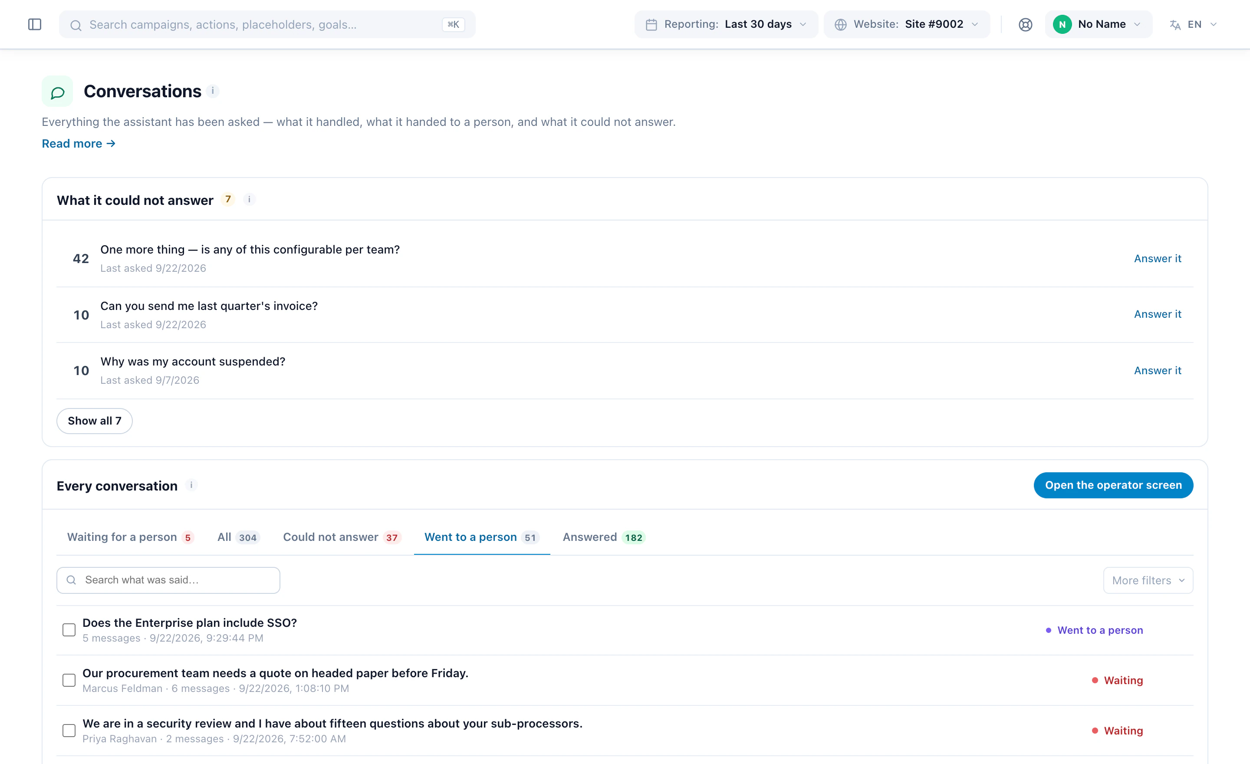Open the No Name account menu
This screenshot has width=1250, height=764.
[1099, 24]
